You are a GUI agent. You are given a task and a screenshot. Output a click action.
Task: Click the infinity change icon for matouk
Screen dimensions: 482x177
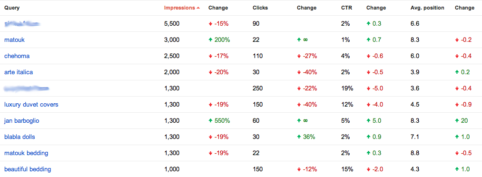pyautogui.click(x=305, y=40)
